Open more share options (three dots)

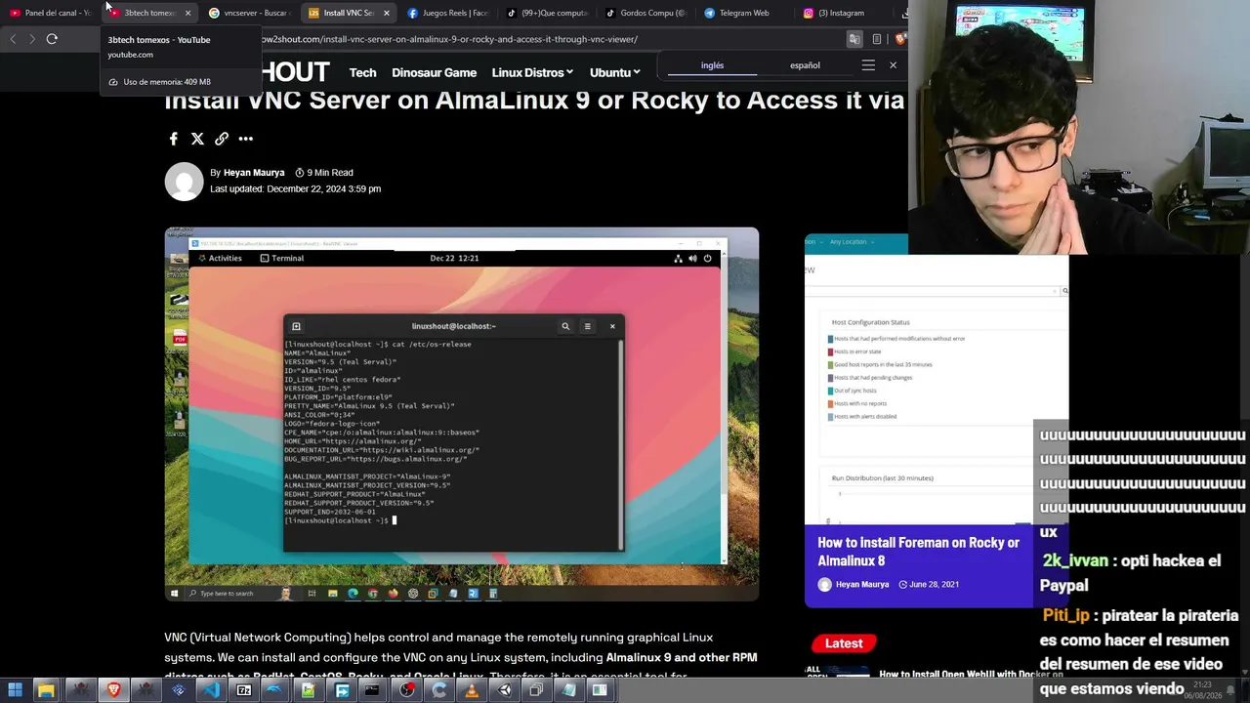(x=246, y=140)
